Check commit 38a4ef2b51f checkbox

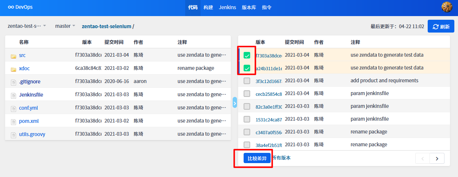click(x=247, y=145)
